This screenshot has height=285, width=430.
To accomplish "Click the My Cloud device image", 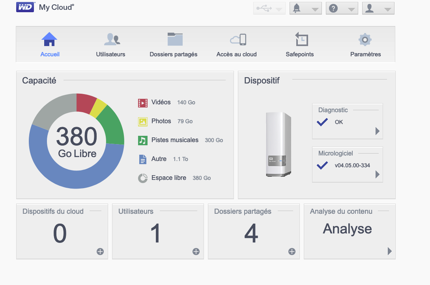I will (279, 144).
